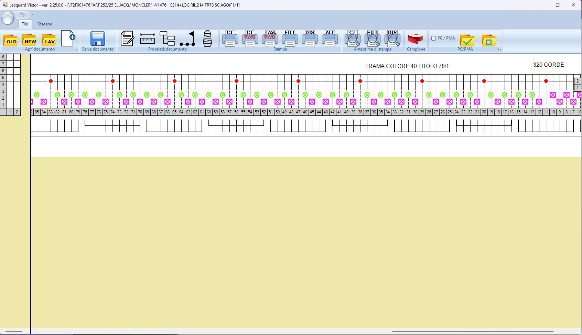
Task: Click the bottom horizontal scrollbar thumb
Action: 473,332
